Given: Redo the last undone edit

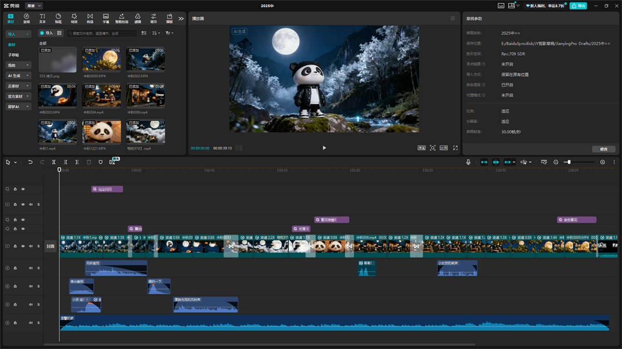Looking at the screenshot, I should pyautogui.click(x=42, y=162).
